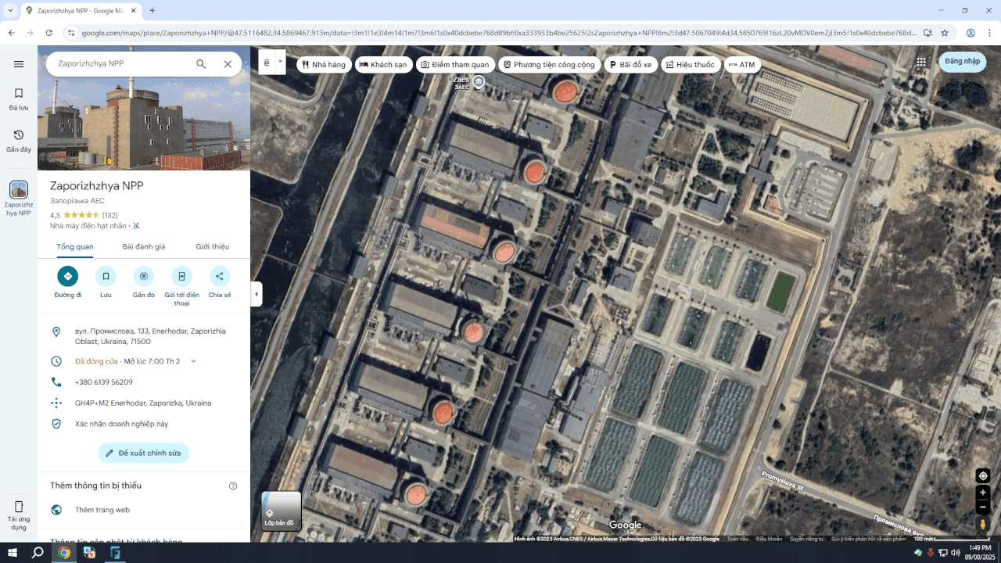
Task: Select the Khách sạn filter chip
Action: click(383, 64)
